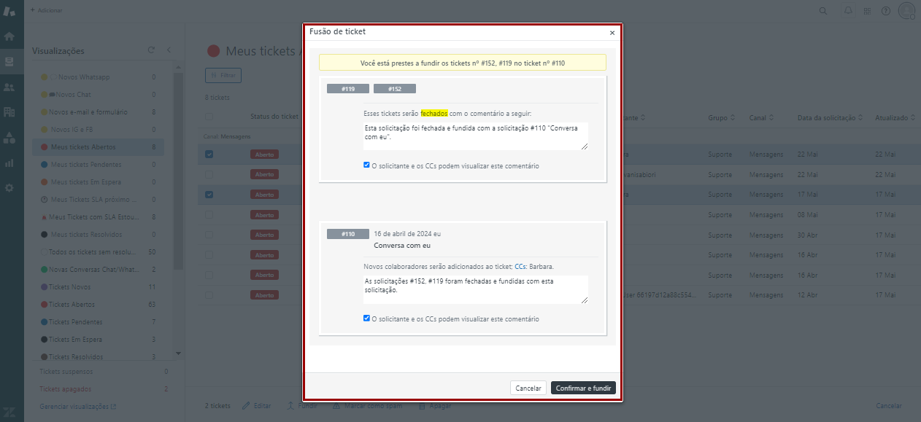Refresh the Visualizações list

151,50
